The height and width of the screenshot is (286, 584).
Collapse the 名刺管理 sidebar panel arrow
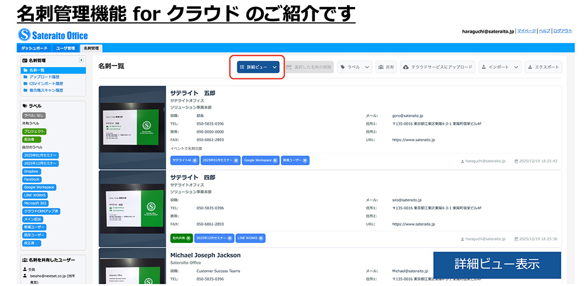click(81, 60)
